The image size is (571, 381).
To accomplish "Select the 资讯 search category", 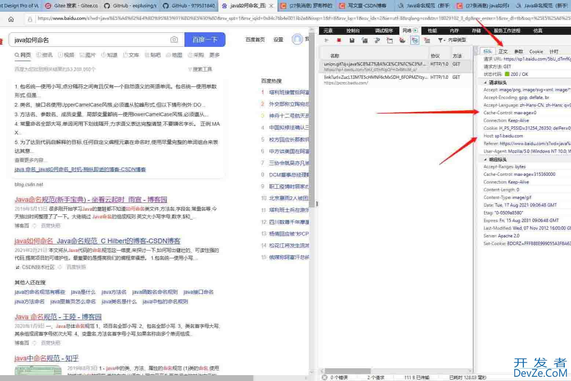I will pyautogui.click(x=44, y=55).
